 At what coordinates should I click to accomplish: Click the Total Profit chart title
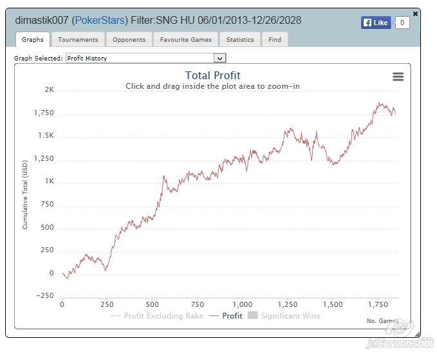212,75
